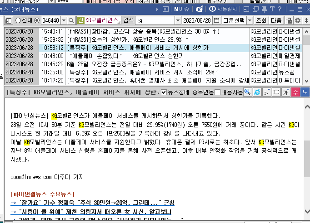Click the zoom-in magnifier icon above article
Image resolution: width=310 pixels, height=223 pixels.
(248, 92)
